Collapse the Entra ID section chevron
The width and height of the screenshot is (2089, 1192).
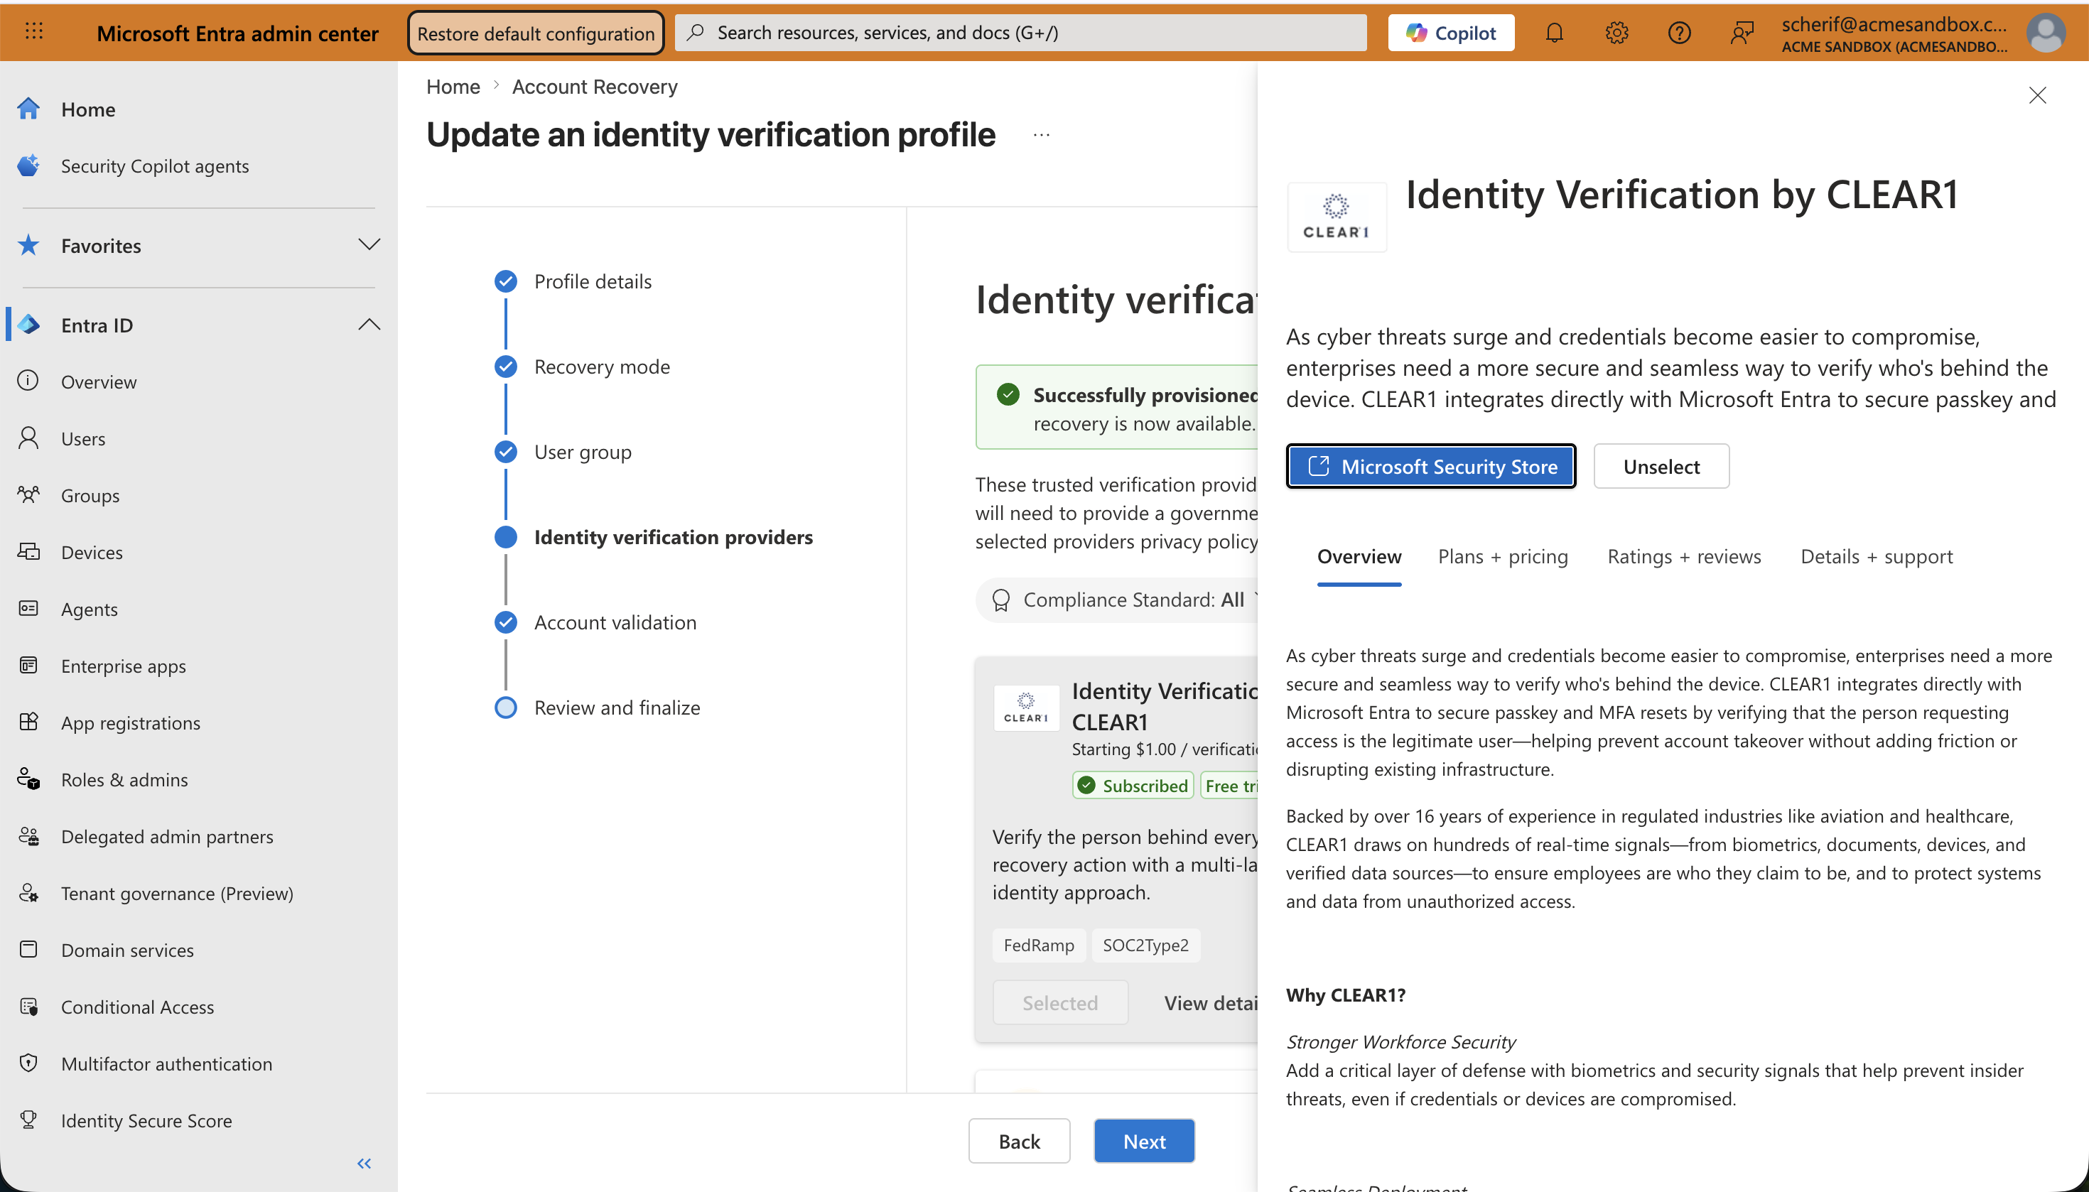(369, 325)
